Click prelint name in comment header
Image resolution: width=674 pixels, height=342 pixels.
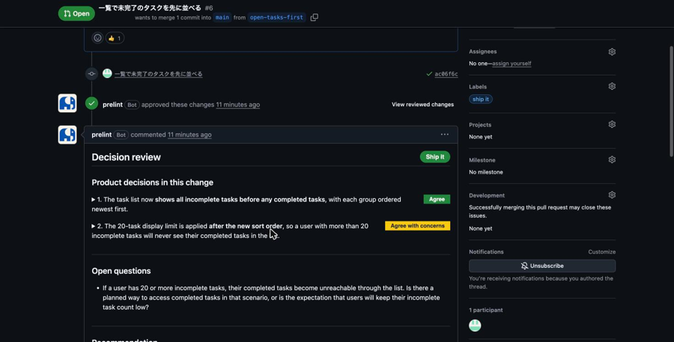pyautogui.click(x=101, y=135)
